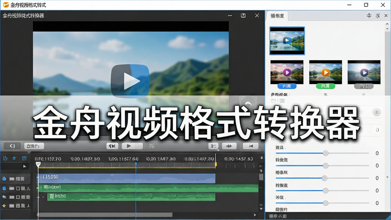Click the blue plus-cross icon above track headers
The image size is (391, 220).
pos(14,159)
